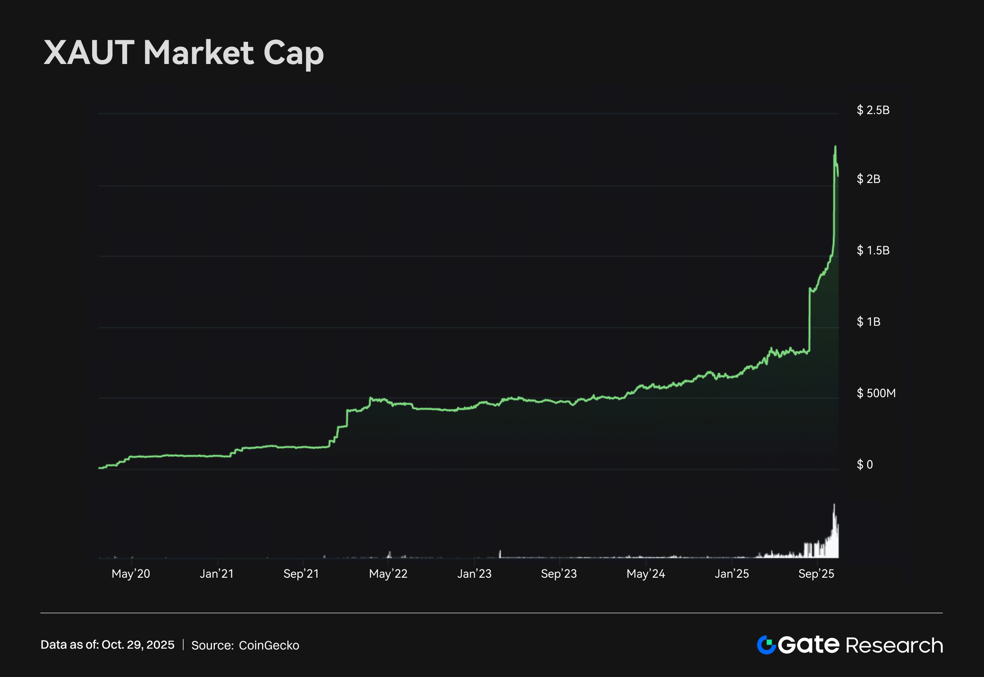Select the May'24 x-axis label
984x677 pixels.
click(x=646, y=574)
